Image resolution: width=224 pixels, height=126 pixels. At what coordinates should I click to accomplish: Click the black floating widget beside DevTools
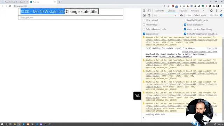point(137,96)
